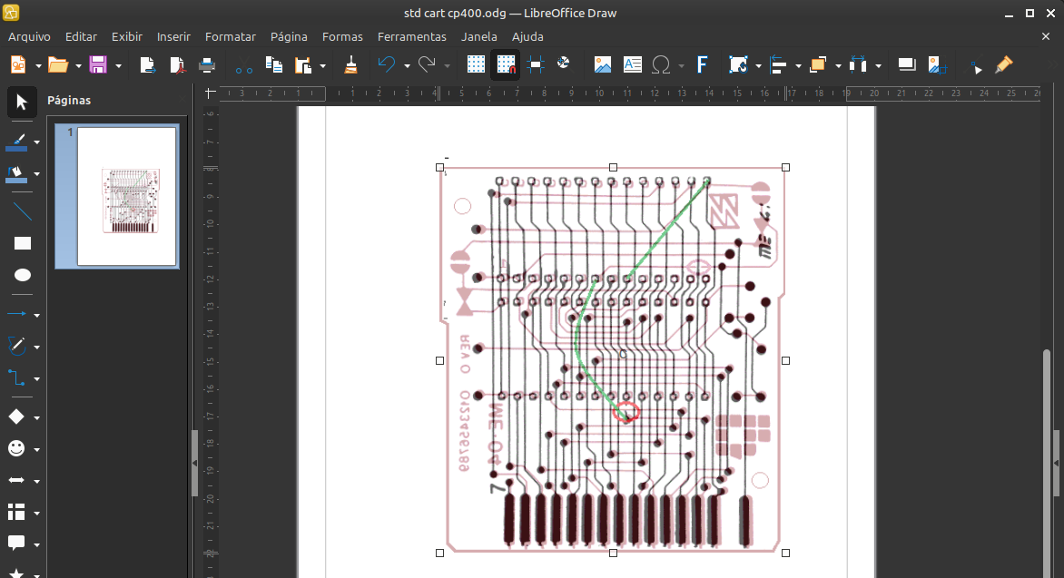Image resolution: width=1064 pixels, height=578 pixels.
Task: Open the Ferramentas menu
Action: click(x=411, y=36)
